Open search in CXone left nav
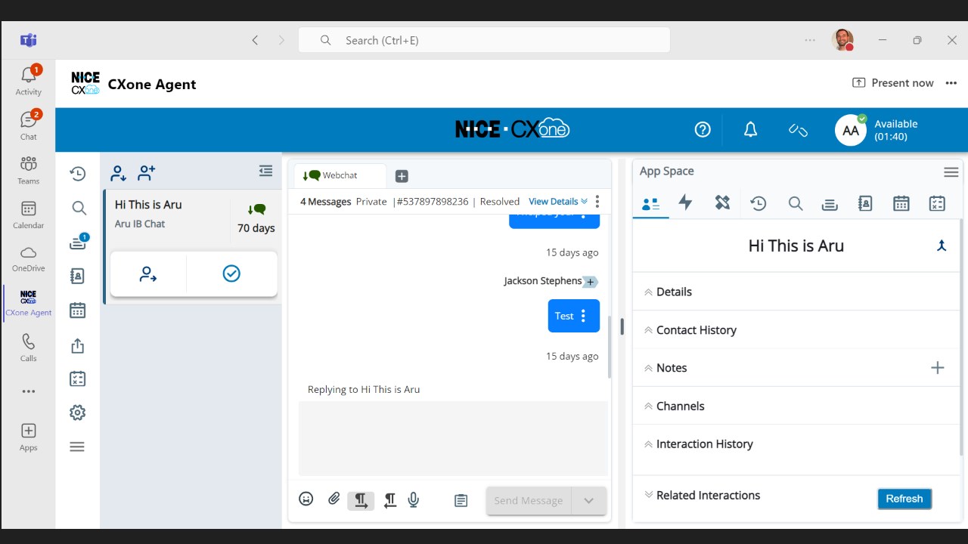 coord(79,207)
